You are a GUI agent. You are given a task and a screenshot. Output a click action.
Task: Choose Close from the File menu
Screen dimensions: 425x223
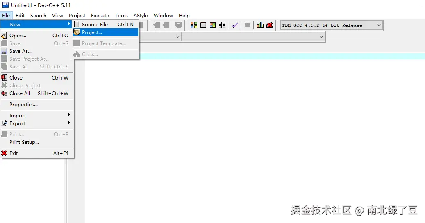pyautogui.click(x=36, y=78)
